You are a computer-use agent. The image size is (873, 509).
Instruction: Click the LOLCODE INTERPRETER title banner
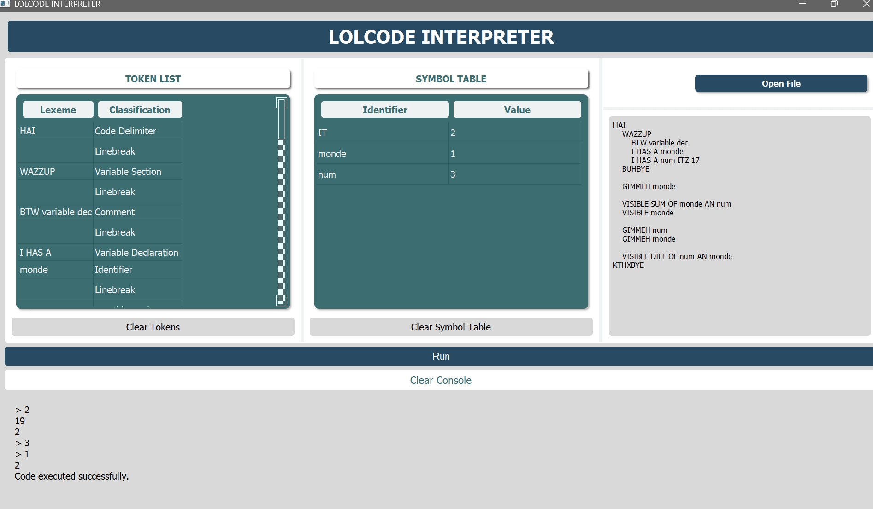click(441, 37)
